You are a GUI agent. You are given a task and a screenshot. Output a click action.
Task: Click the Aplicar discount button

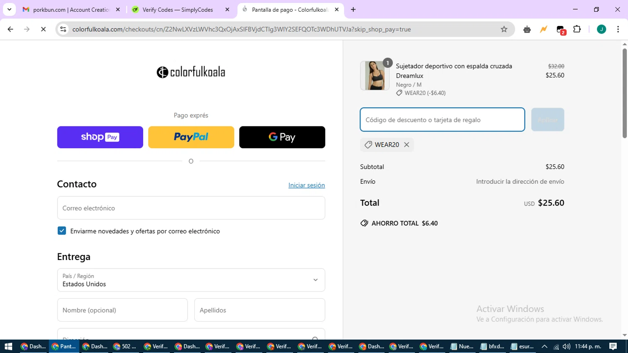tap(548, 120)
